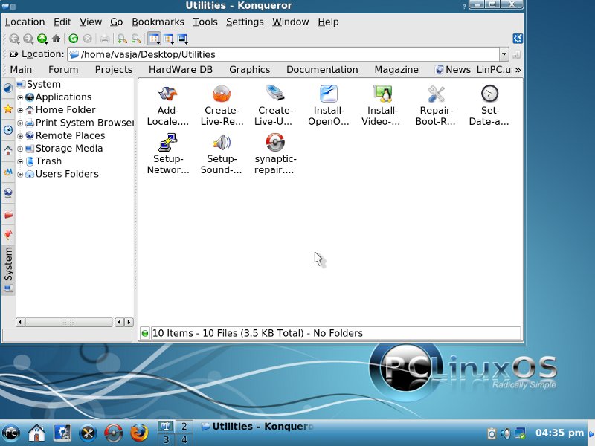Open the Location history dropdown arrow
Viewport: 595px width, 446px height.
[504, 54]
